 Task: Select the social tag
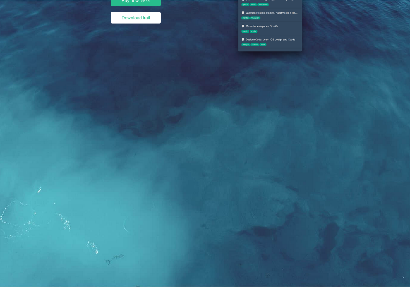253,31
